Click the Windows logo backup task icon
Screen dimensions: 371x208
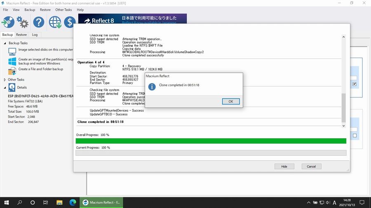pos(12,61)
